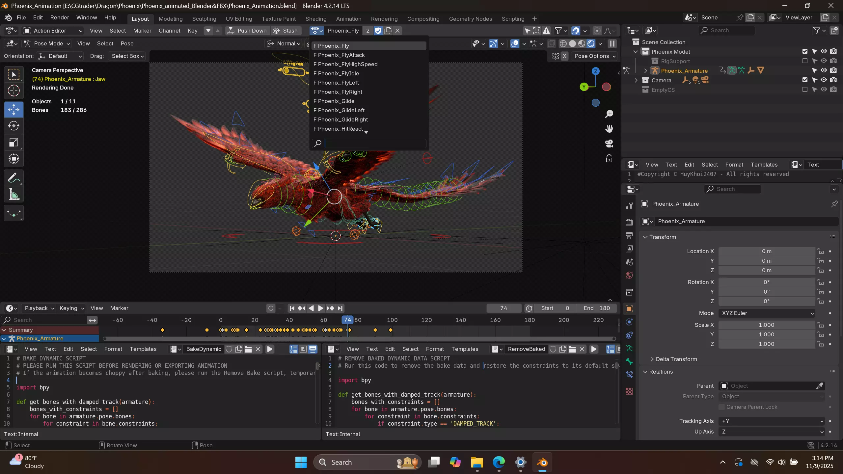Open the Output properties tab
This screenshot has width=843, height=474.
[x=629, y=235]
